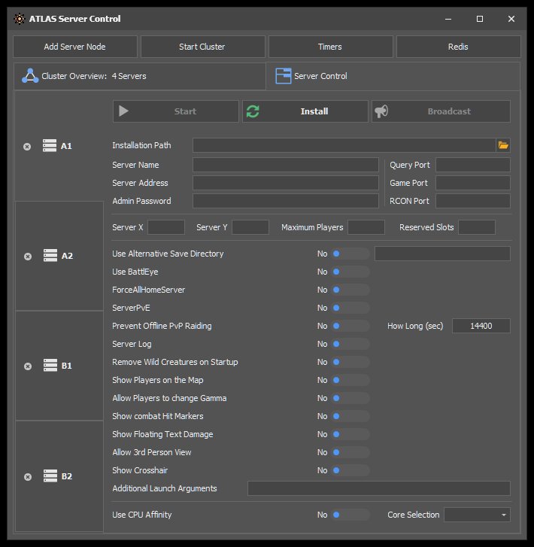Focus the Reserved Slots field
Image resolution: width=534 pixels, height=547 pixels.
(x=477, y=227)
